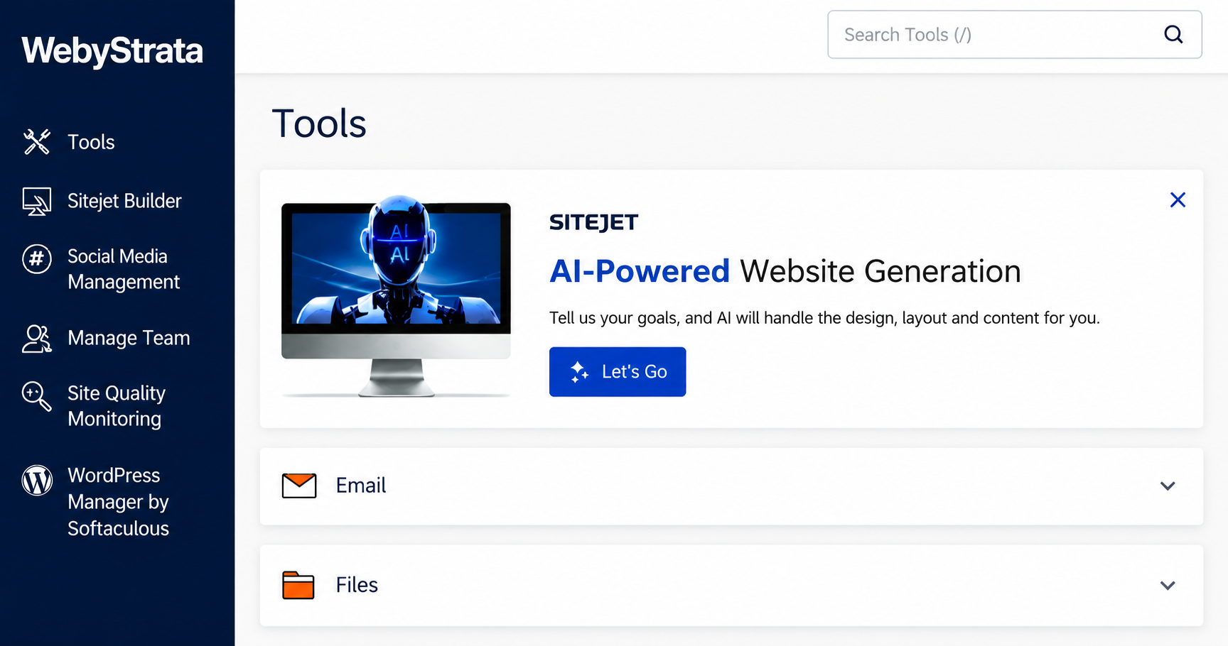Screen dimensions: 1228x646
Task: Click the Files section label
Action: [357, 585]
